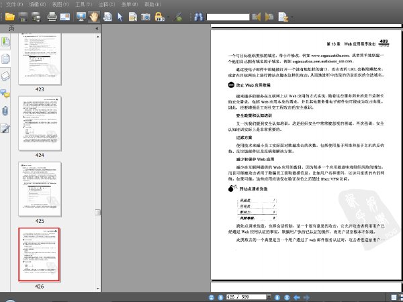This screenshot has width=403, height=302.
Task: Click the Find previous arrow icon
Action: coord(257,17)
